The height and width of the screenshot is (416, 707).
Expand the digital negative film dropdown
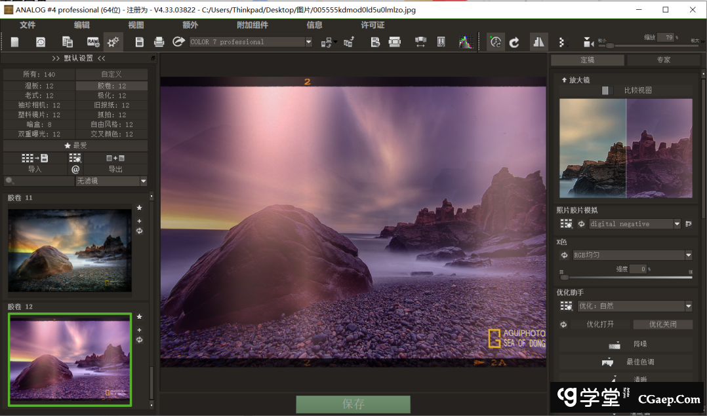click(x=677, y=224)
